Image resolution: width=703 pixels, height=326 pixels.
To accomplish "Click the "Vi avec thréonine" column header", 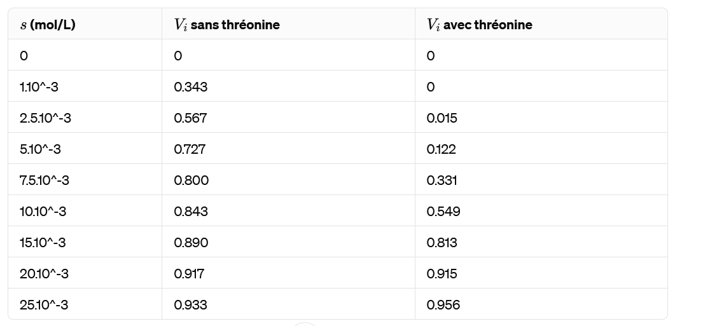I will click(480, 25).
